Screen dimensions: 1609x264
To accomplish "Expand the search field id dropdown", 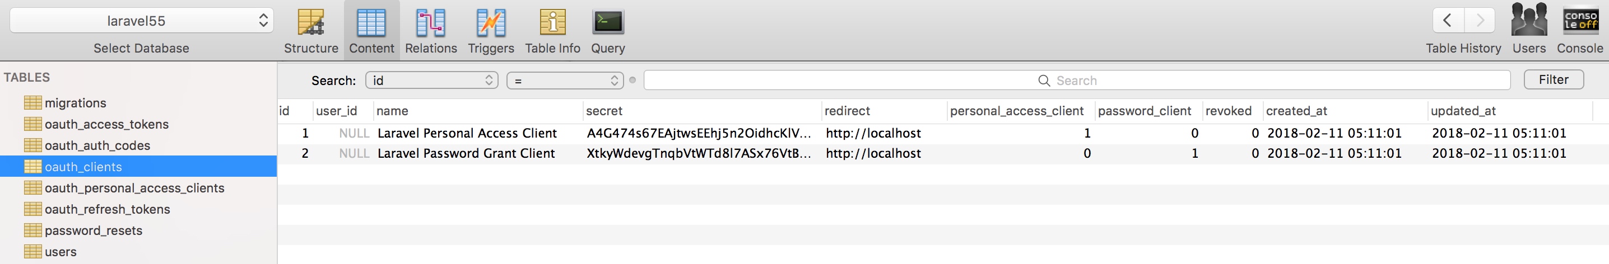I will [x=431, y=80].
